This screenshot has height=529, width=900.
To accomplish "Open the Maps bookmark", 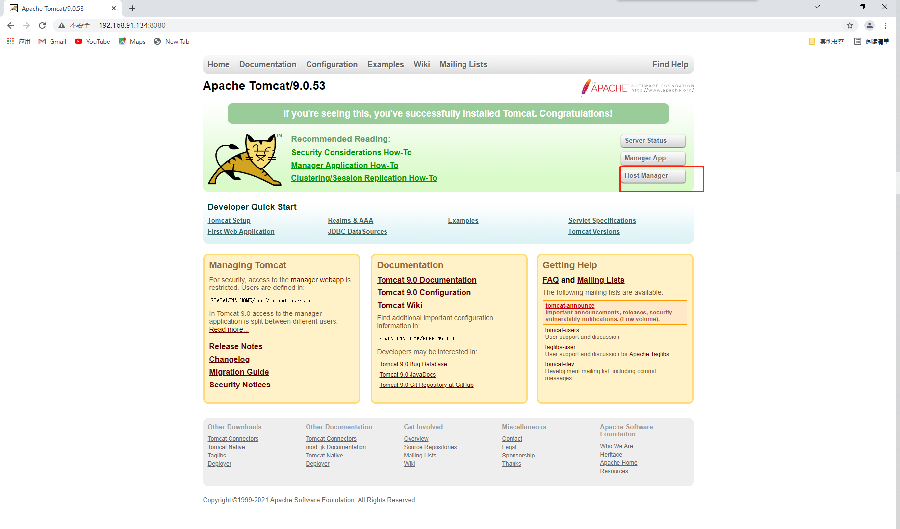I will click(x=132, y=41).
